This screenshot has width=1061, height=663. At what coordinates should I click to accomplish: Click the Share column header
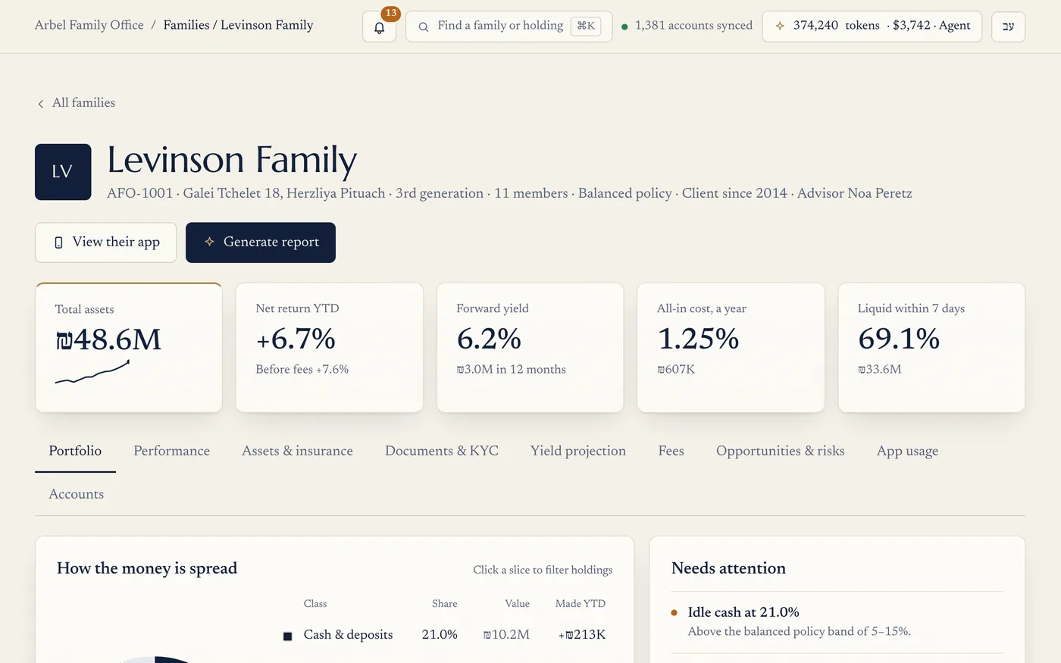click(445, 604)
